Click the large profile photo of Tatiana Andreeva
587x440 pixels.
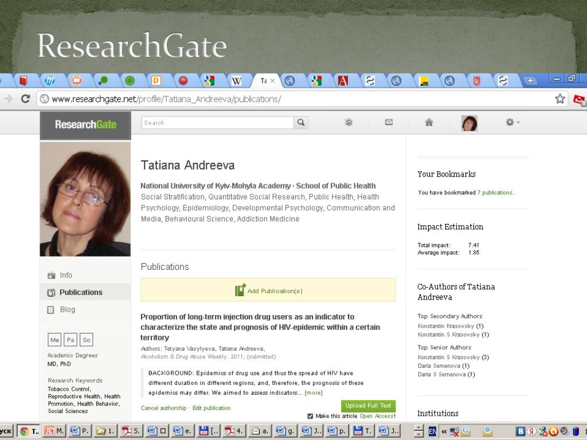85,199
